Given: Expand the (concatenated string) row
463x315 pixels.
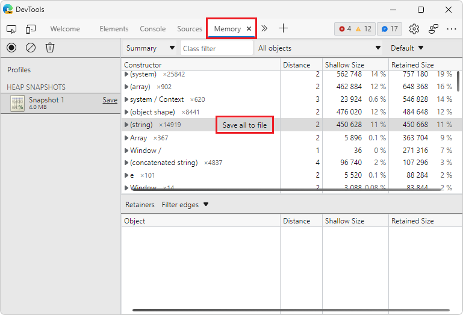Looking at the screenshot, I should click(126, 163).
